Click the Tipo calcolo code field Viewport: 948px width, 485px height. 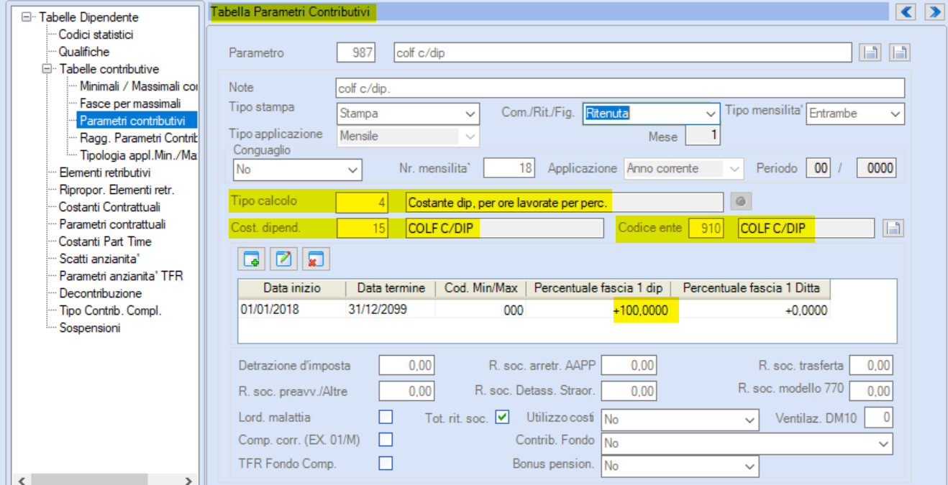pos(362,203)
